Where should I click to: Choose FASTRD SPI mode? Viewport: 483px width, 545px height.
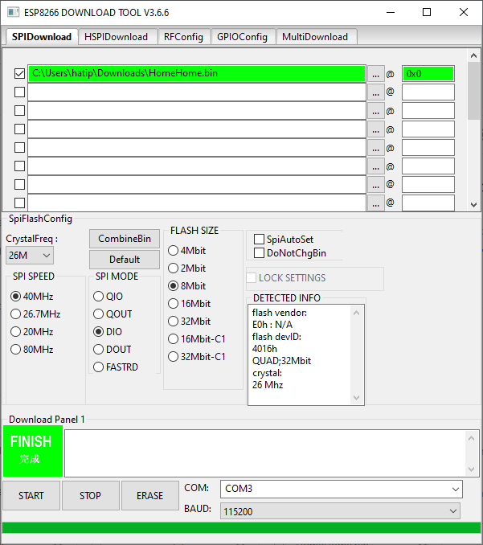116,367
